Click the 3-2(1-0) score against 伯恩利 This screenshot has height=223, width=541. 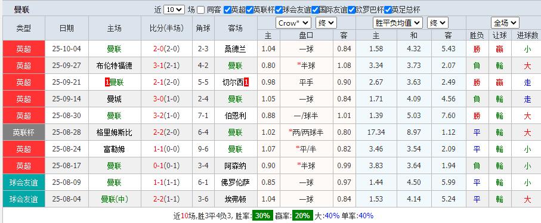[x=166, y=116]
